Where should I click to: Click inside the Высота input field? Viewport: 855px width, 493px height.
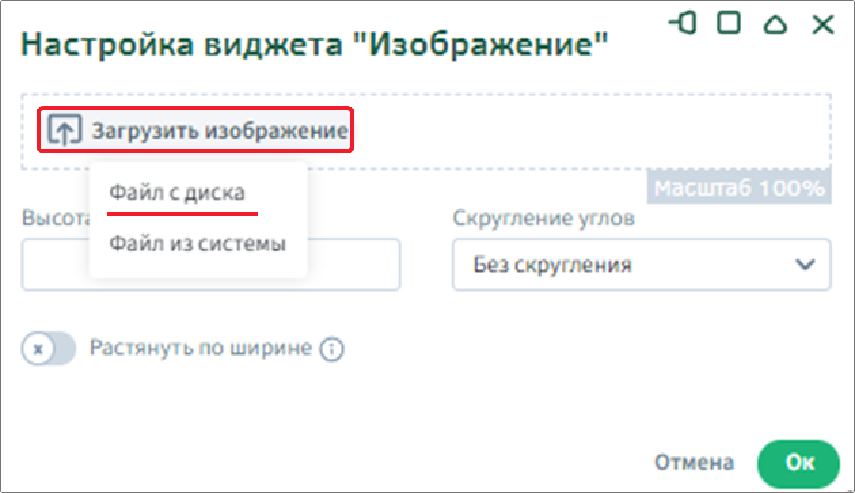click(211, 264)
